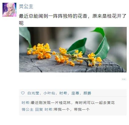
Task: Click the username 灵公主 at top
Action: 26,6
